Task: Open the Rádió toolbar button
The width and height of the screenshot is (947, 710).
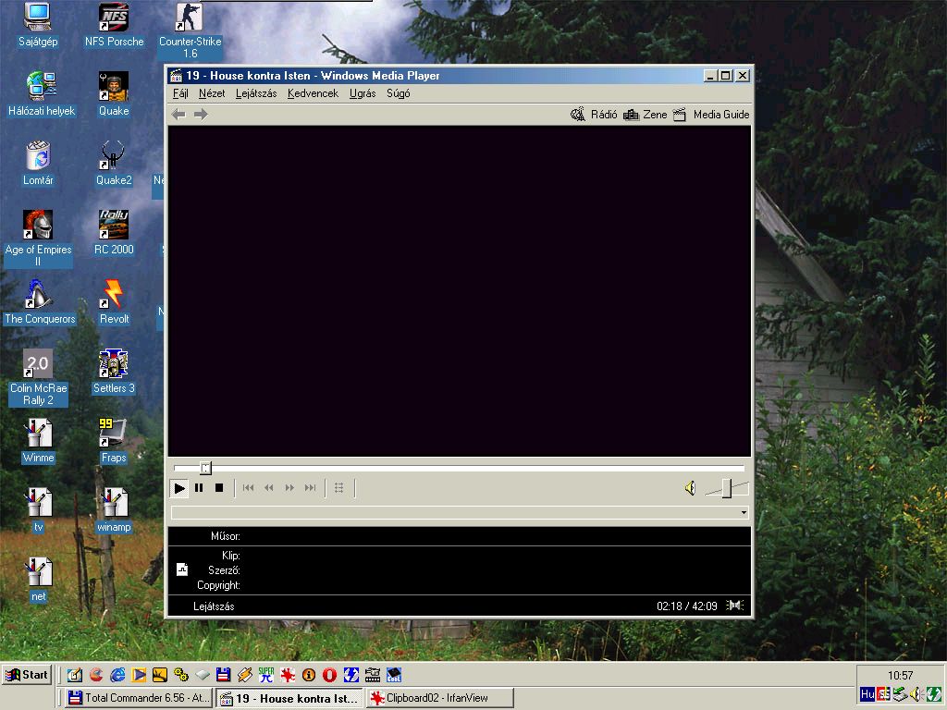Action: point(595,114)
